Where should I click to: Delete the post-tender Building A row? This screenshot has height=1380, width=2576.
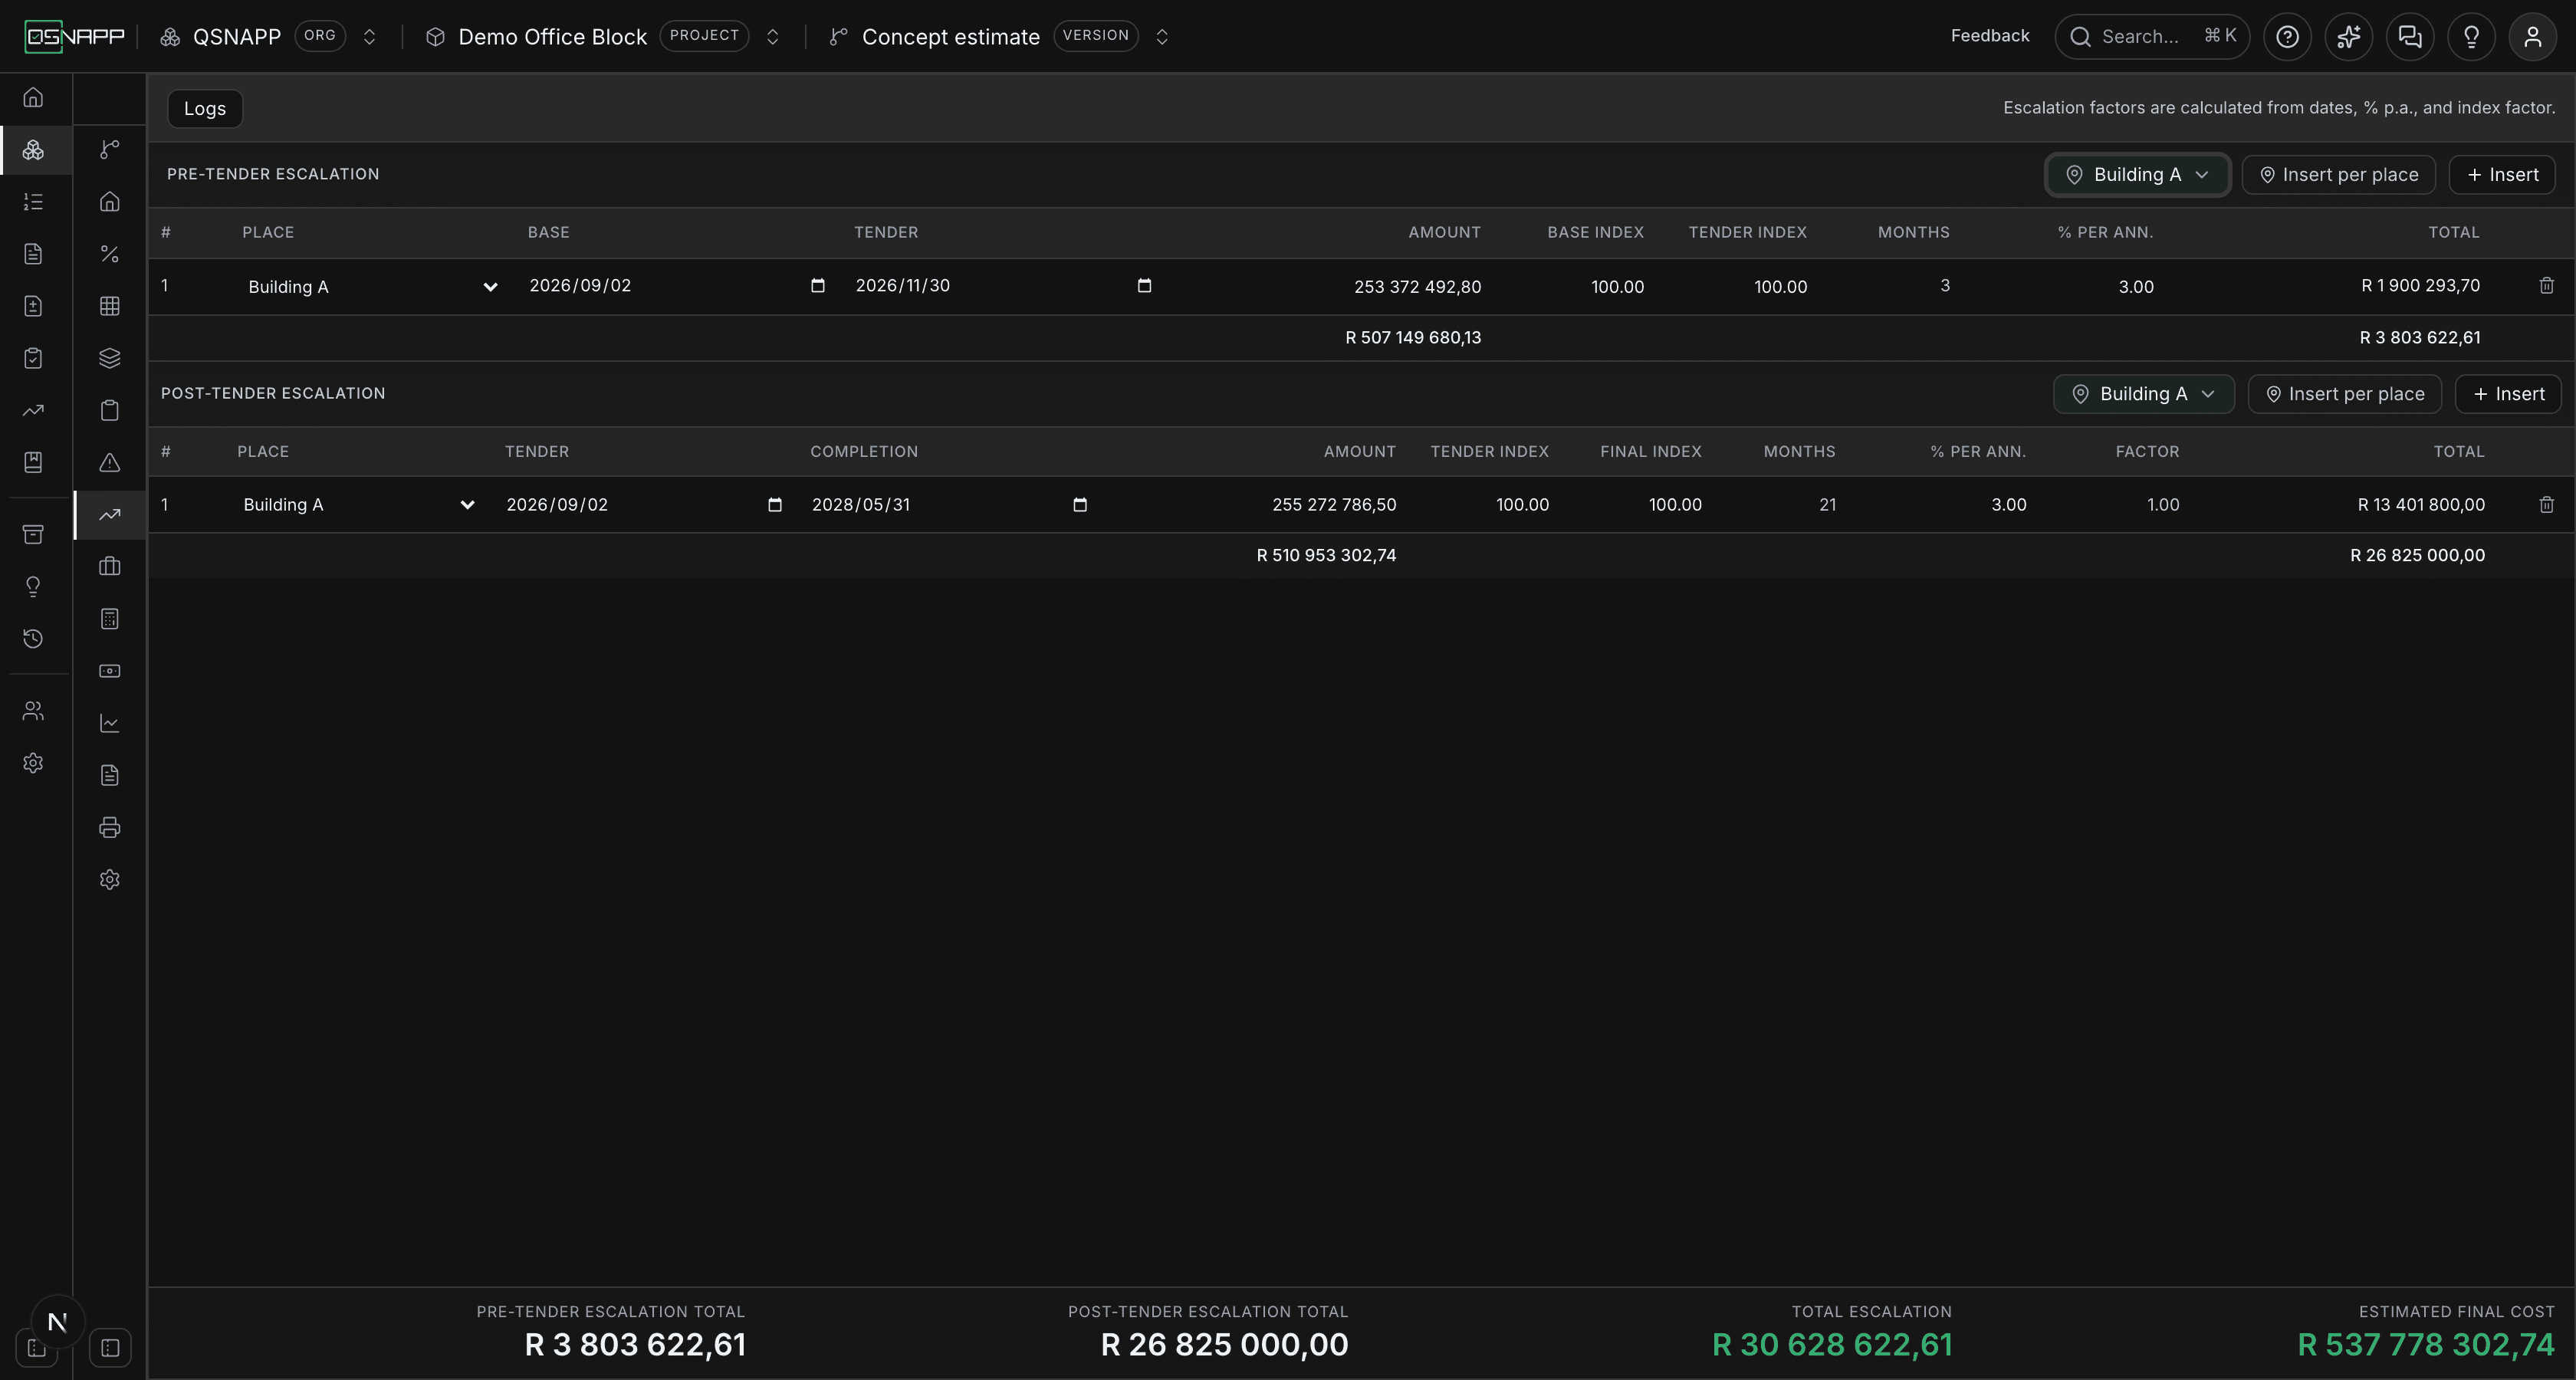2546,505
